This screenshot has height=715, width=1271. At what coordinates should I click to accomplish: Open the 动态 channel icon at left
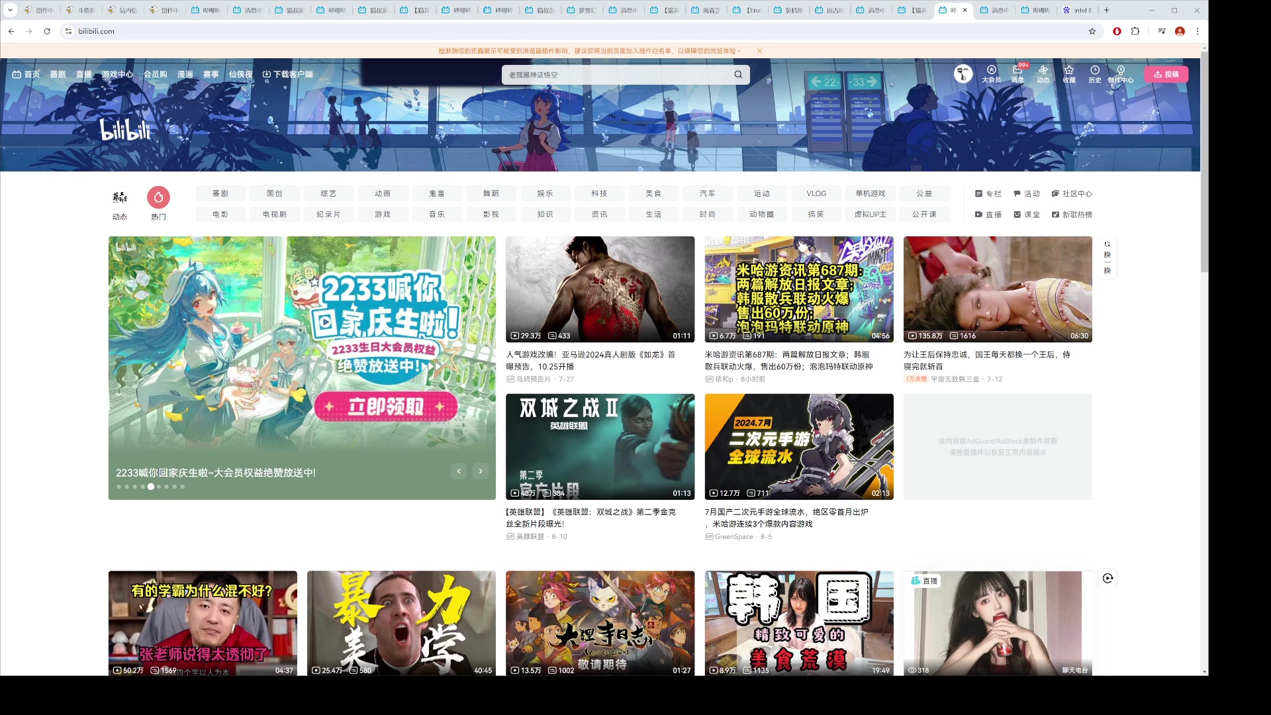120,204
